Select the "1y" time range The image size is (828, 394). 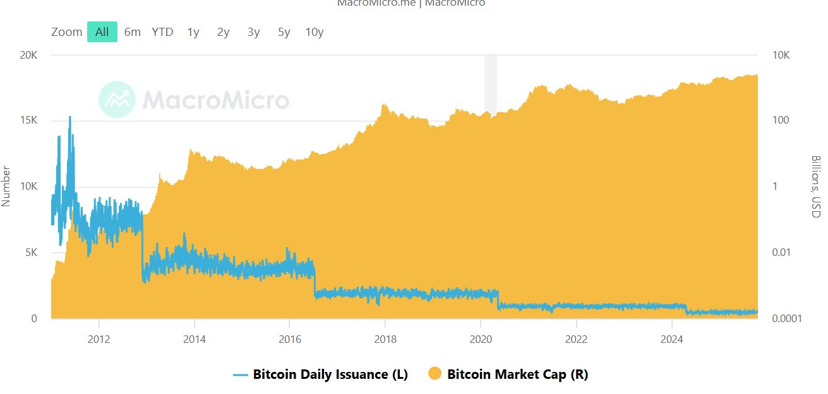pos(193,32)
